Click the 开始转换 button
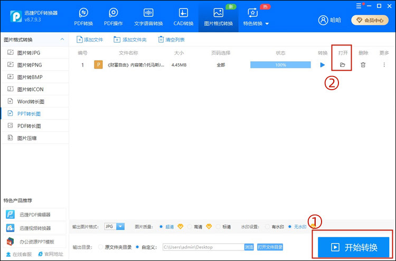The image size is (396, 261). [353, 247]
